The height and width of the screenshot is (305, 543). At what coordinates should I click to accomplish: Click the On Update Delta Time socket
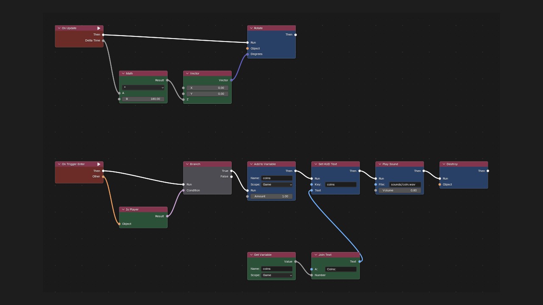pyautogui.click(x=104, y=41)
